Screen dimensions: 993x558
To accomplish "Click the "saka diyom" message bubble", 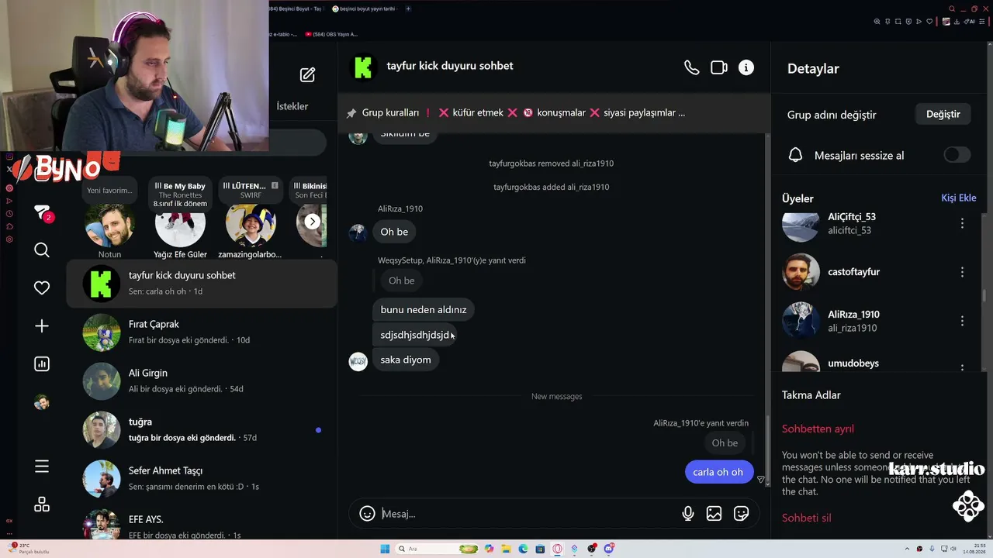I will tap(406, 360).
